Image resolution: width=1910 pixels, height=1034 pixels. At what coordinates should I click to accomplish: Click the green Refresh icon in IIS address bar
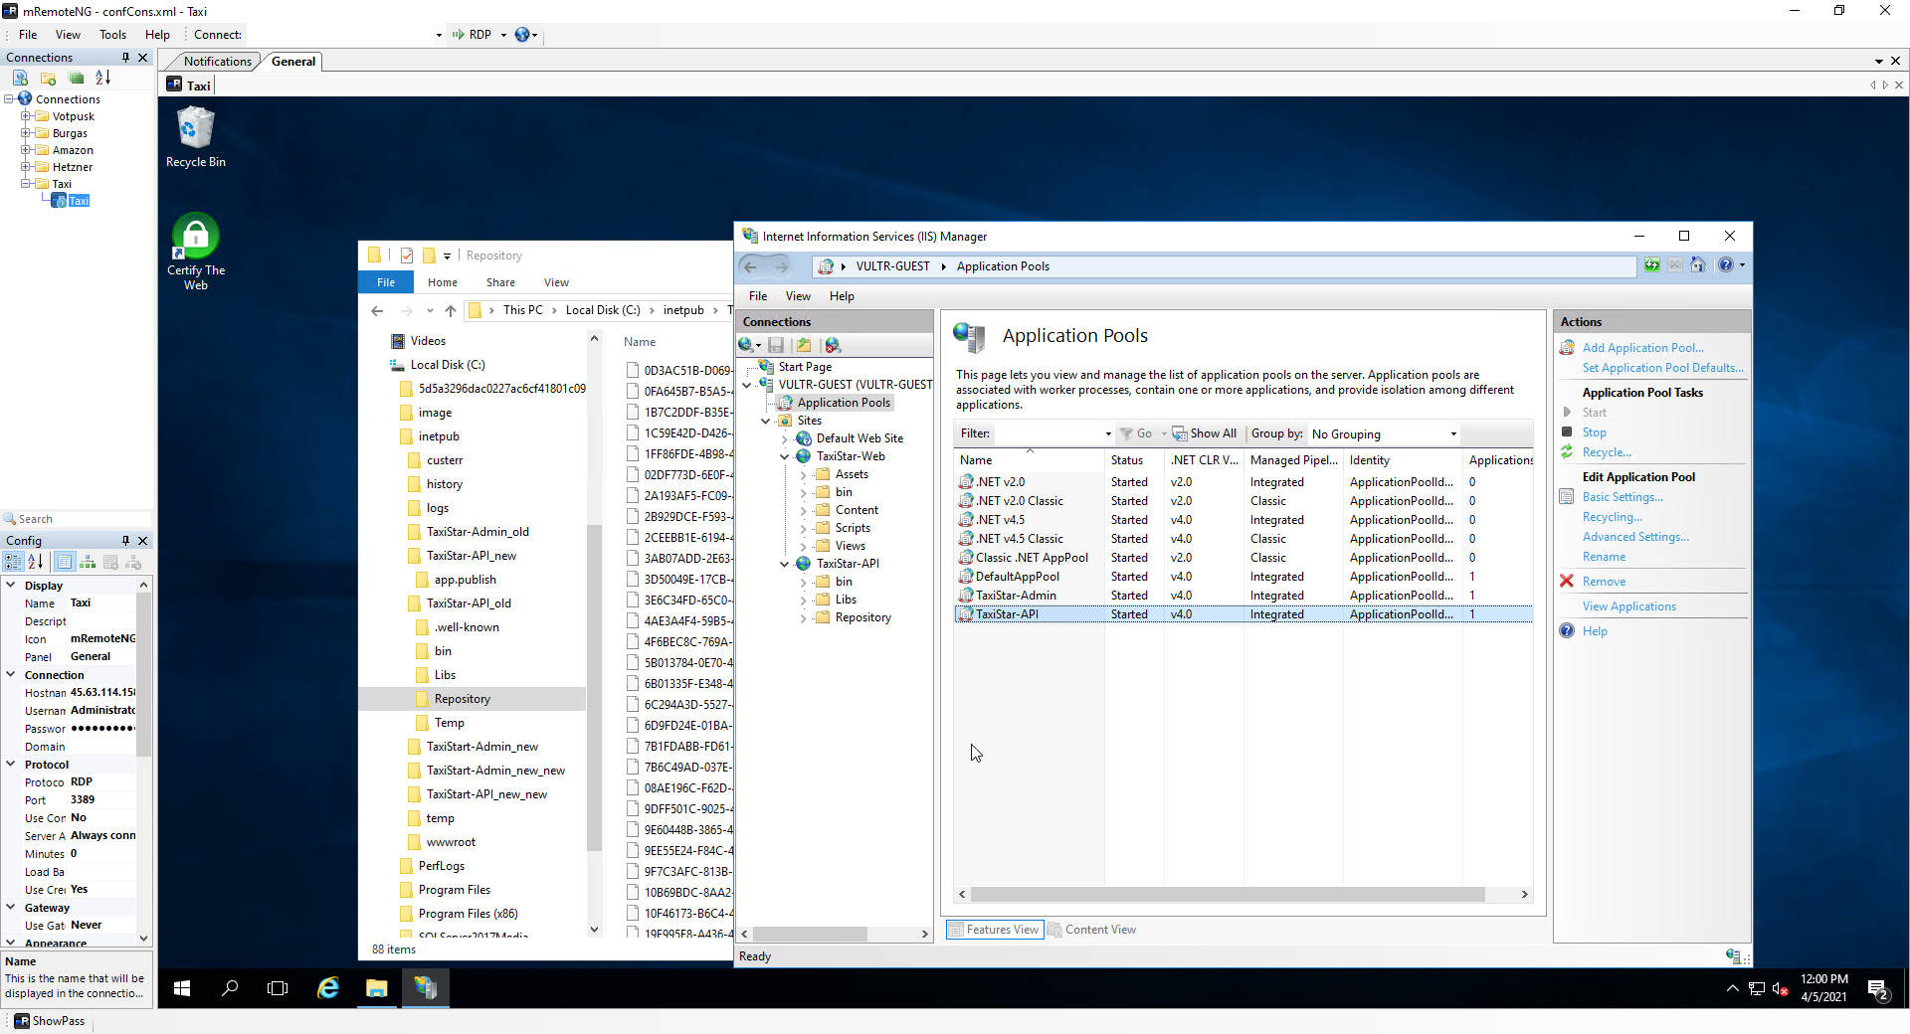[x=1651, y=265]
